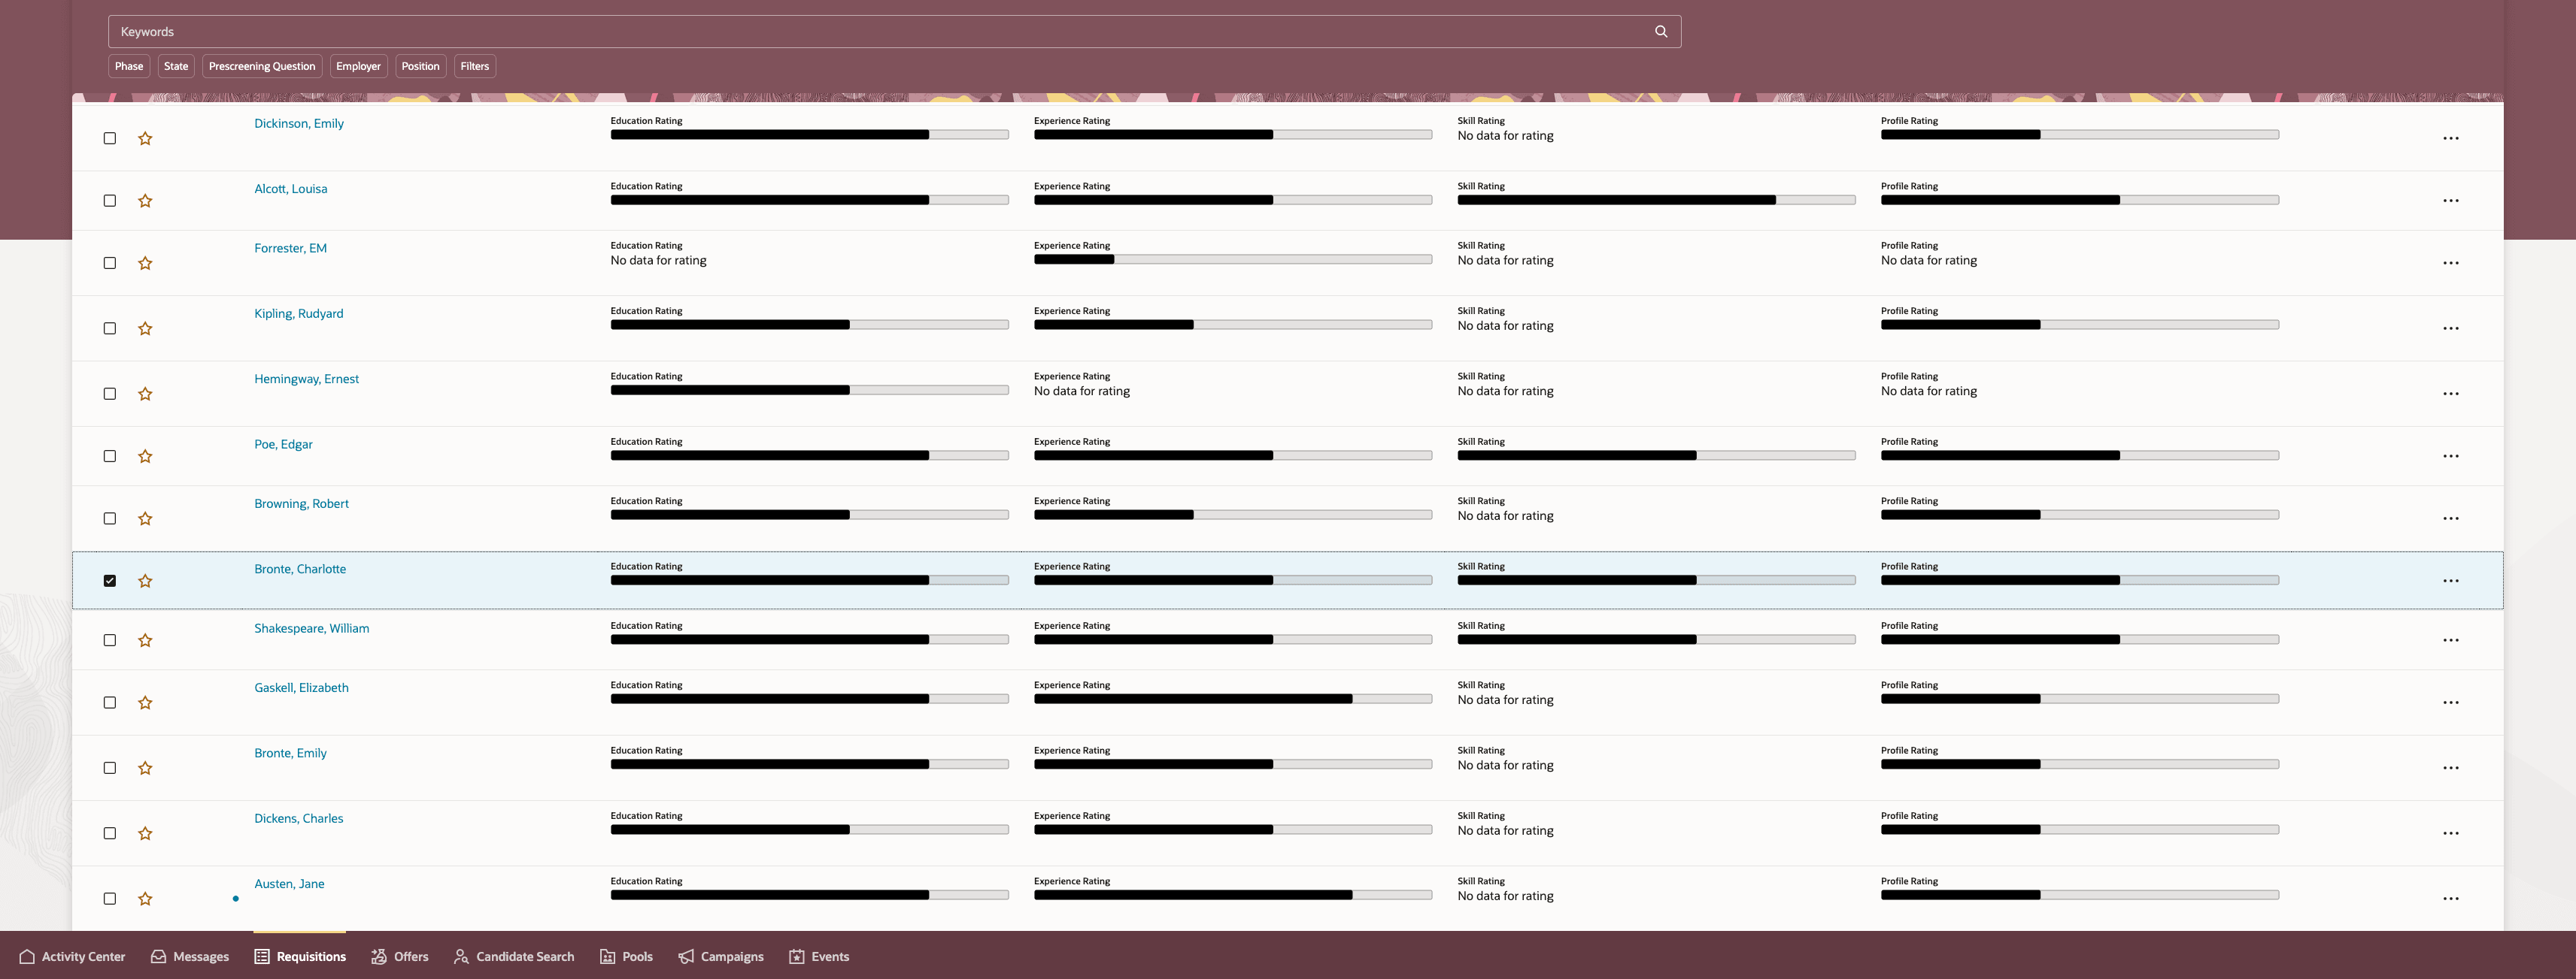
Task: Select checkbox for Dickinson, Emily
Action: coord(110,137)
